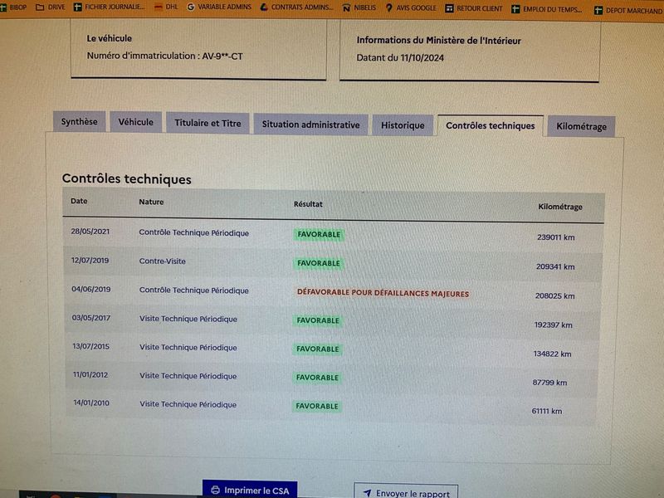Viewport: 664px width, 498px height.
Task: Click the Envoyer le rapport button
Action: (x=406, y=492)
